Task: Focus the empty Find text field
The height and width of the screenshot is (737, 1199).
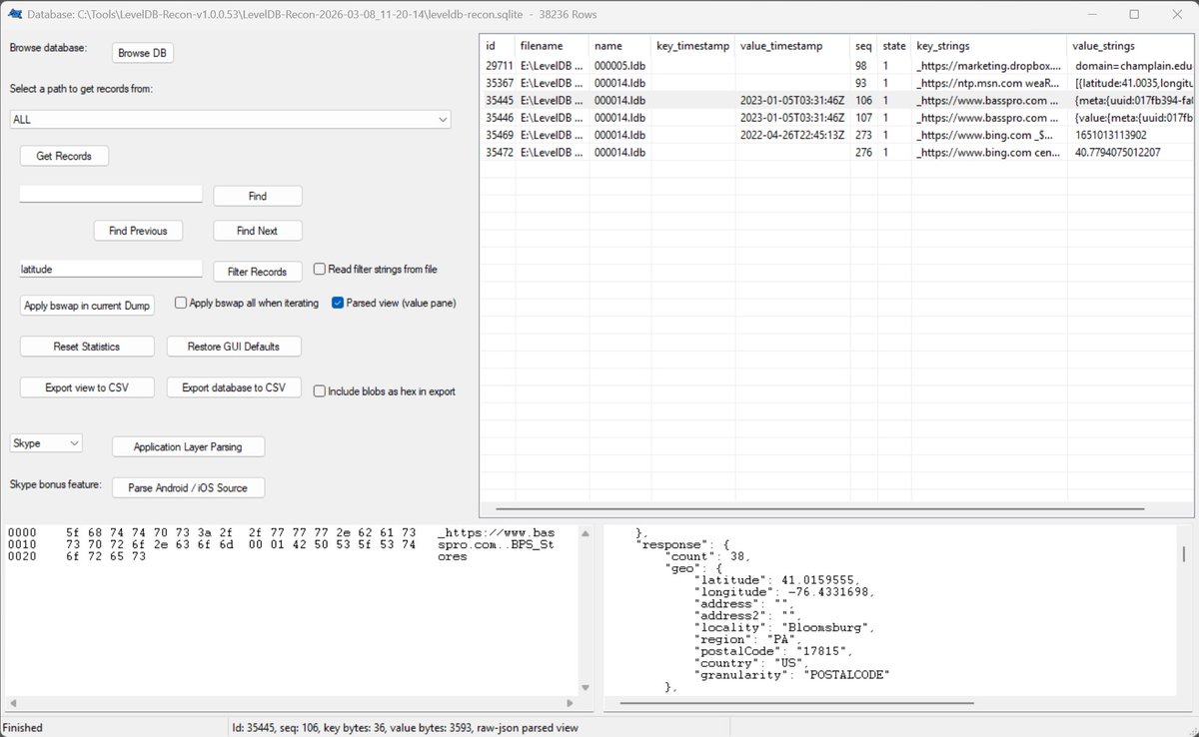Action: [x=111, y=194]
